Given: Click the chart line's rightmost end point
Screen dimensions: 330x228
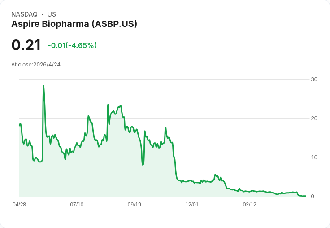Looking at the screenshot, I should click(305, 196).
